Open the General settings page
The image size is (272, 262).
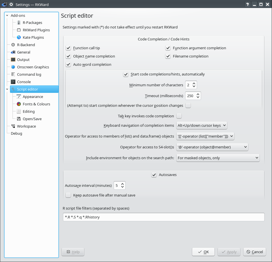[x=24, y=52]
